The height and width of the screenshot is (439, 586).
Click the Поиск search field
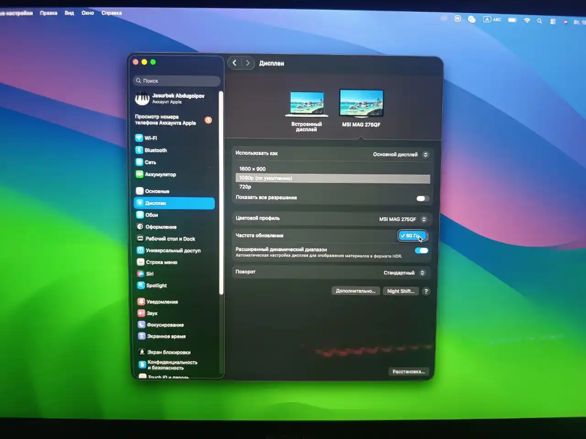pos(177,81)
